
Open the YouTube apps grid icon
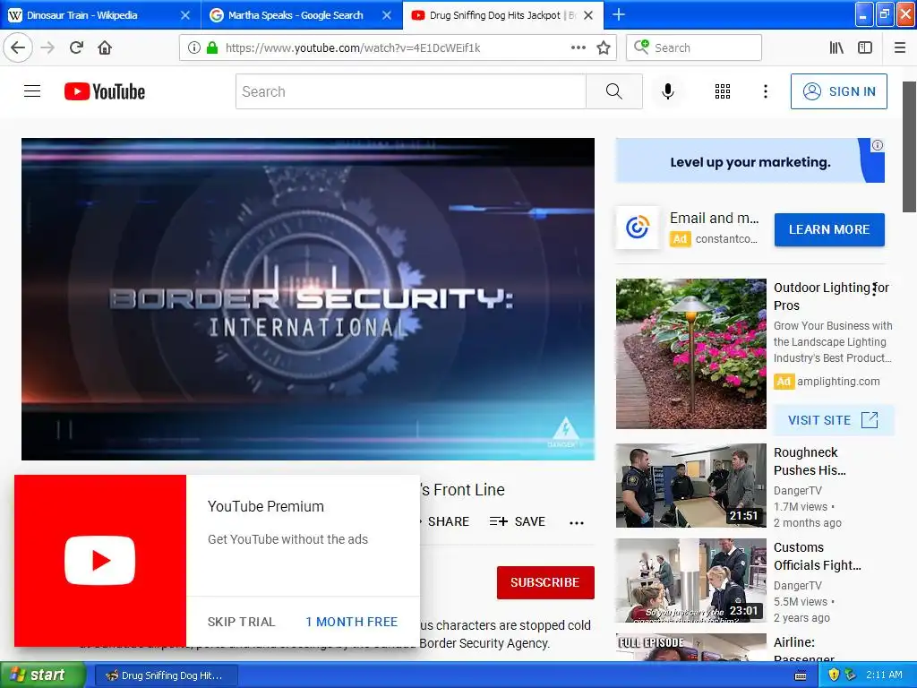(723, 91)
